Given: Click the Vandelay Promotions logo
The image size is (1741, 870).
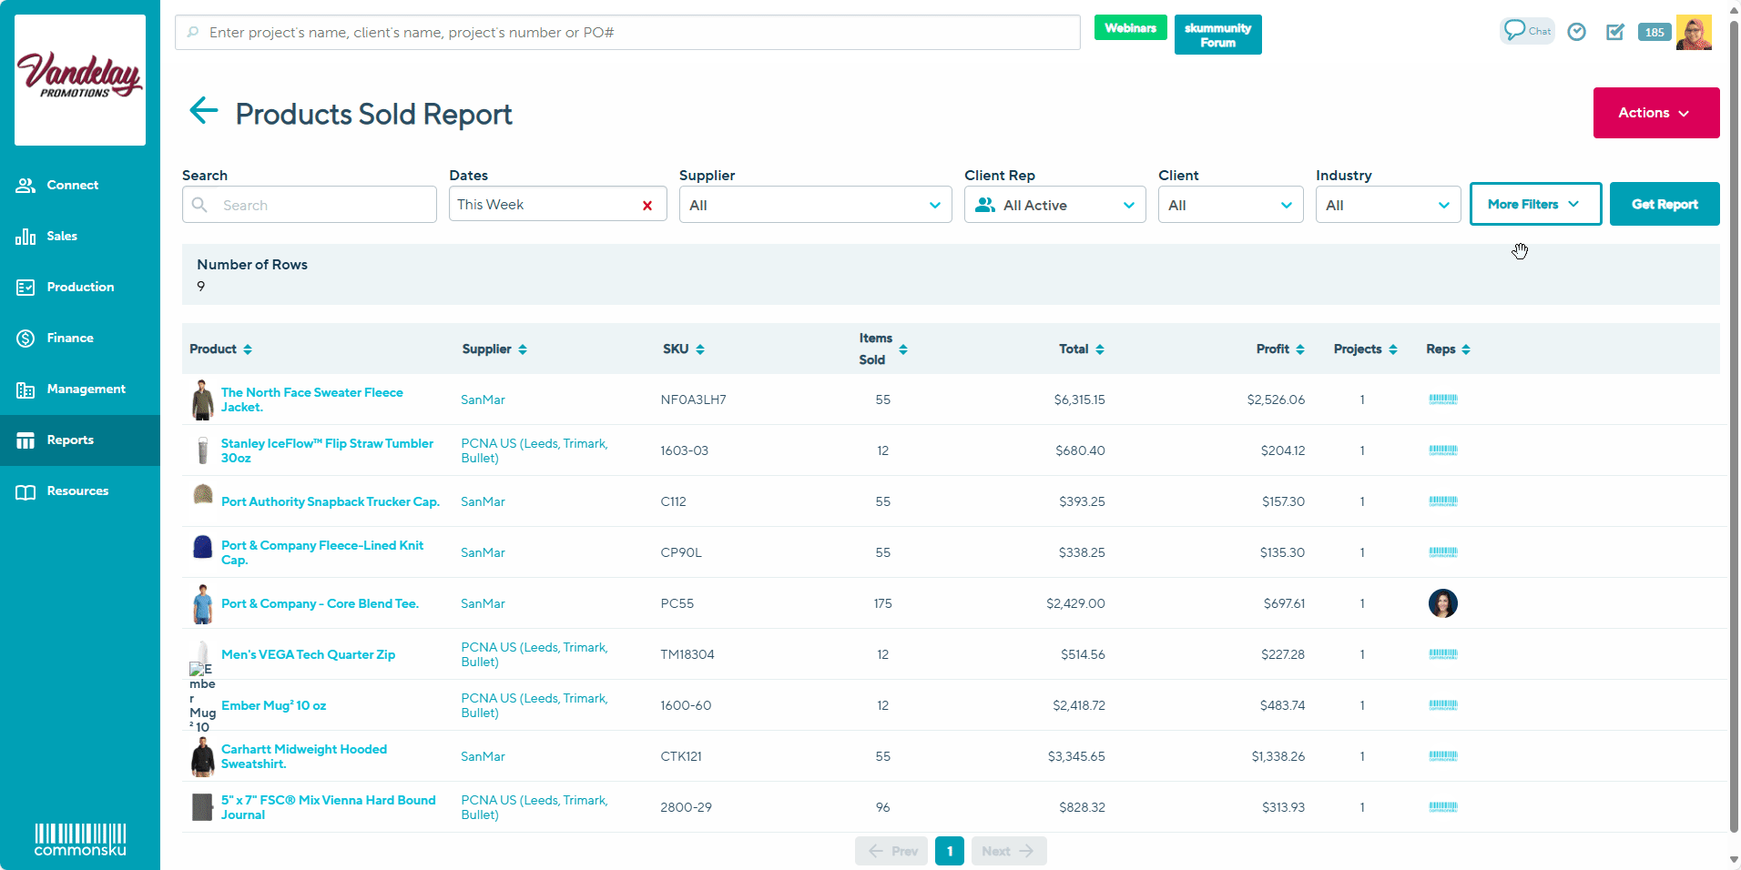Looking at the screenshot, I should pos(80,79).
